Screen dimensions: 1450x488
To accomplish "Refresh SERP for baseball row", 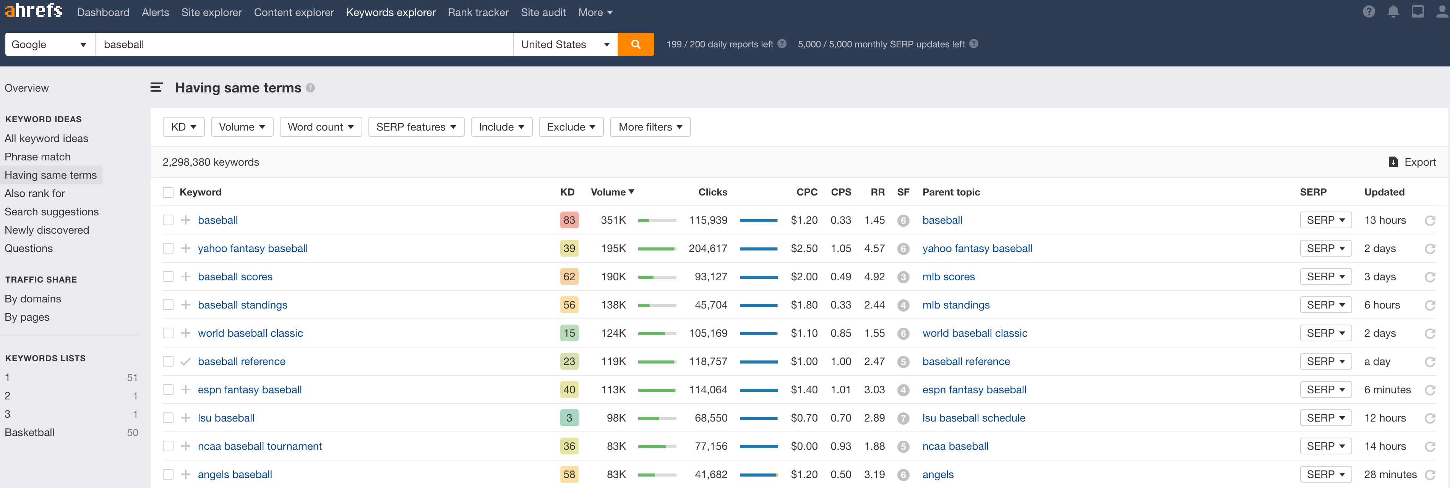I will [x=1430, y=220].
